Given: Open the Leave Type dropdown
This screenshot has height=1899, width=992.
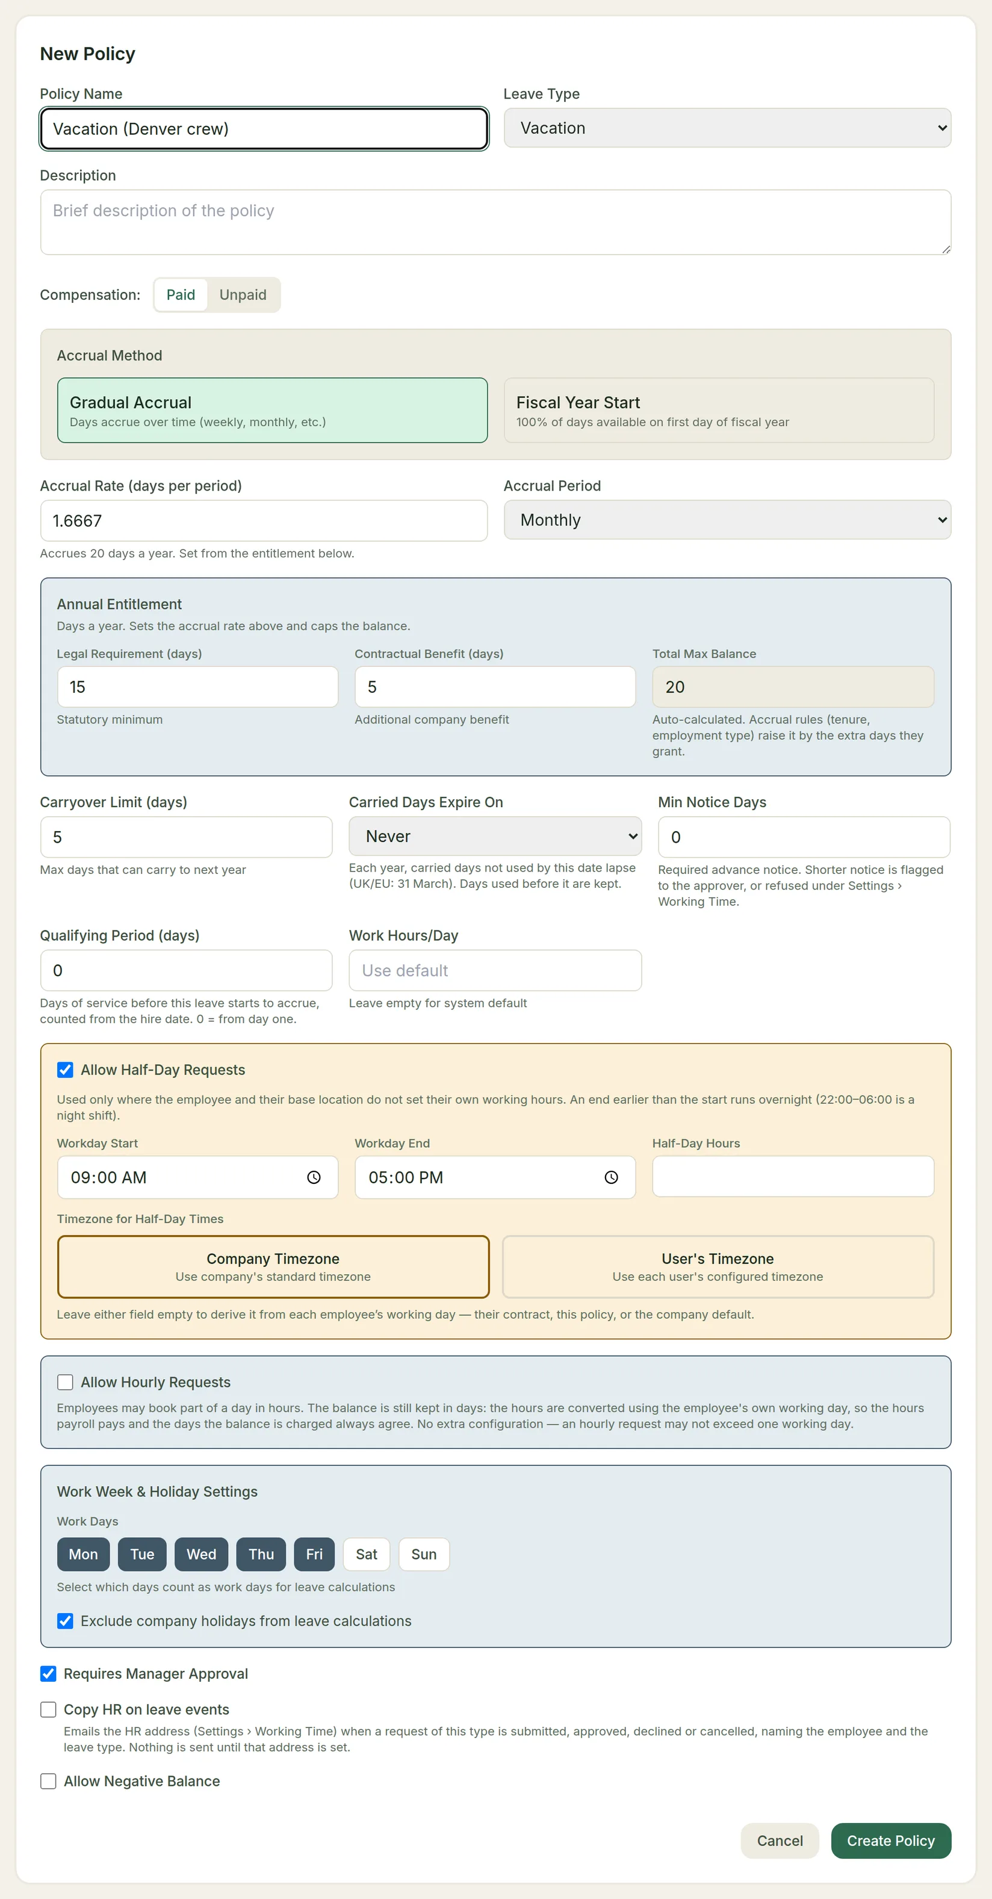Looking at the screenshot, I should click(x=727, y=128).
